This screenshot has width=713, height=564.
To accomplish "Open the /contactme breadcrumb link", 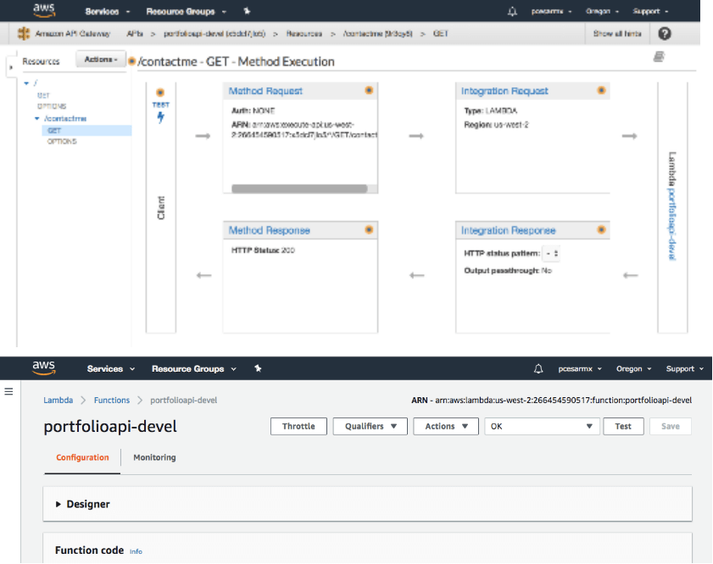I will (377, 34).
